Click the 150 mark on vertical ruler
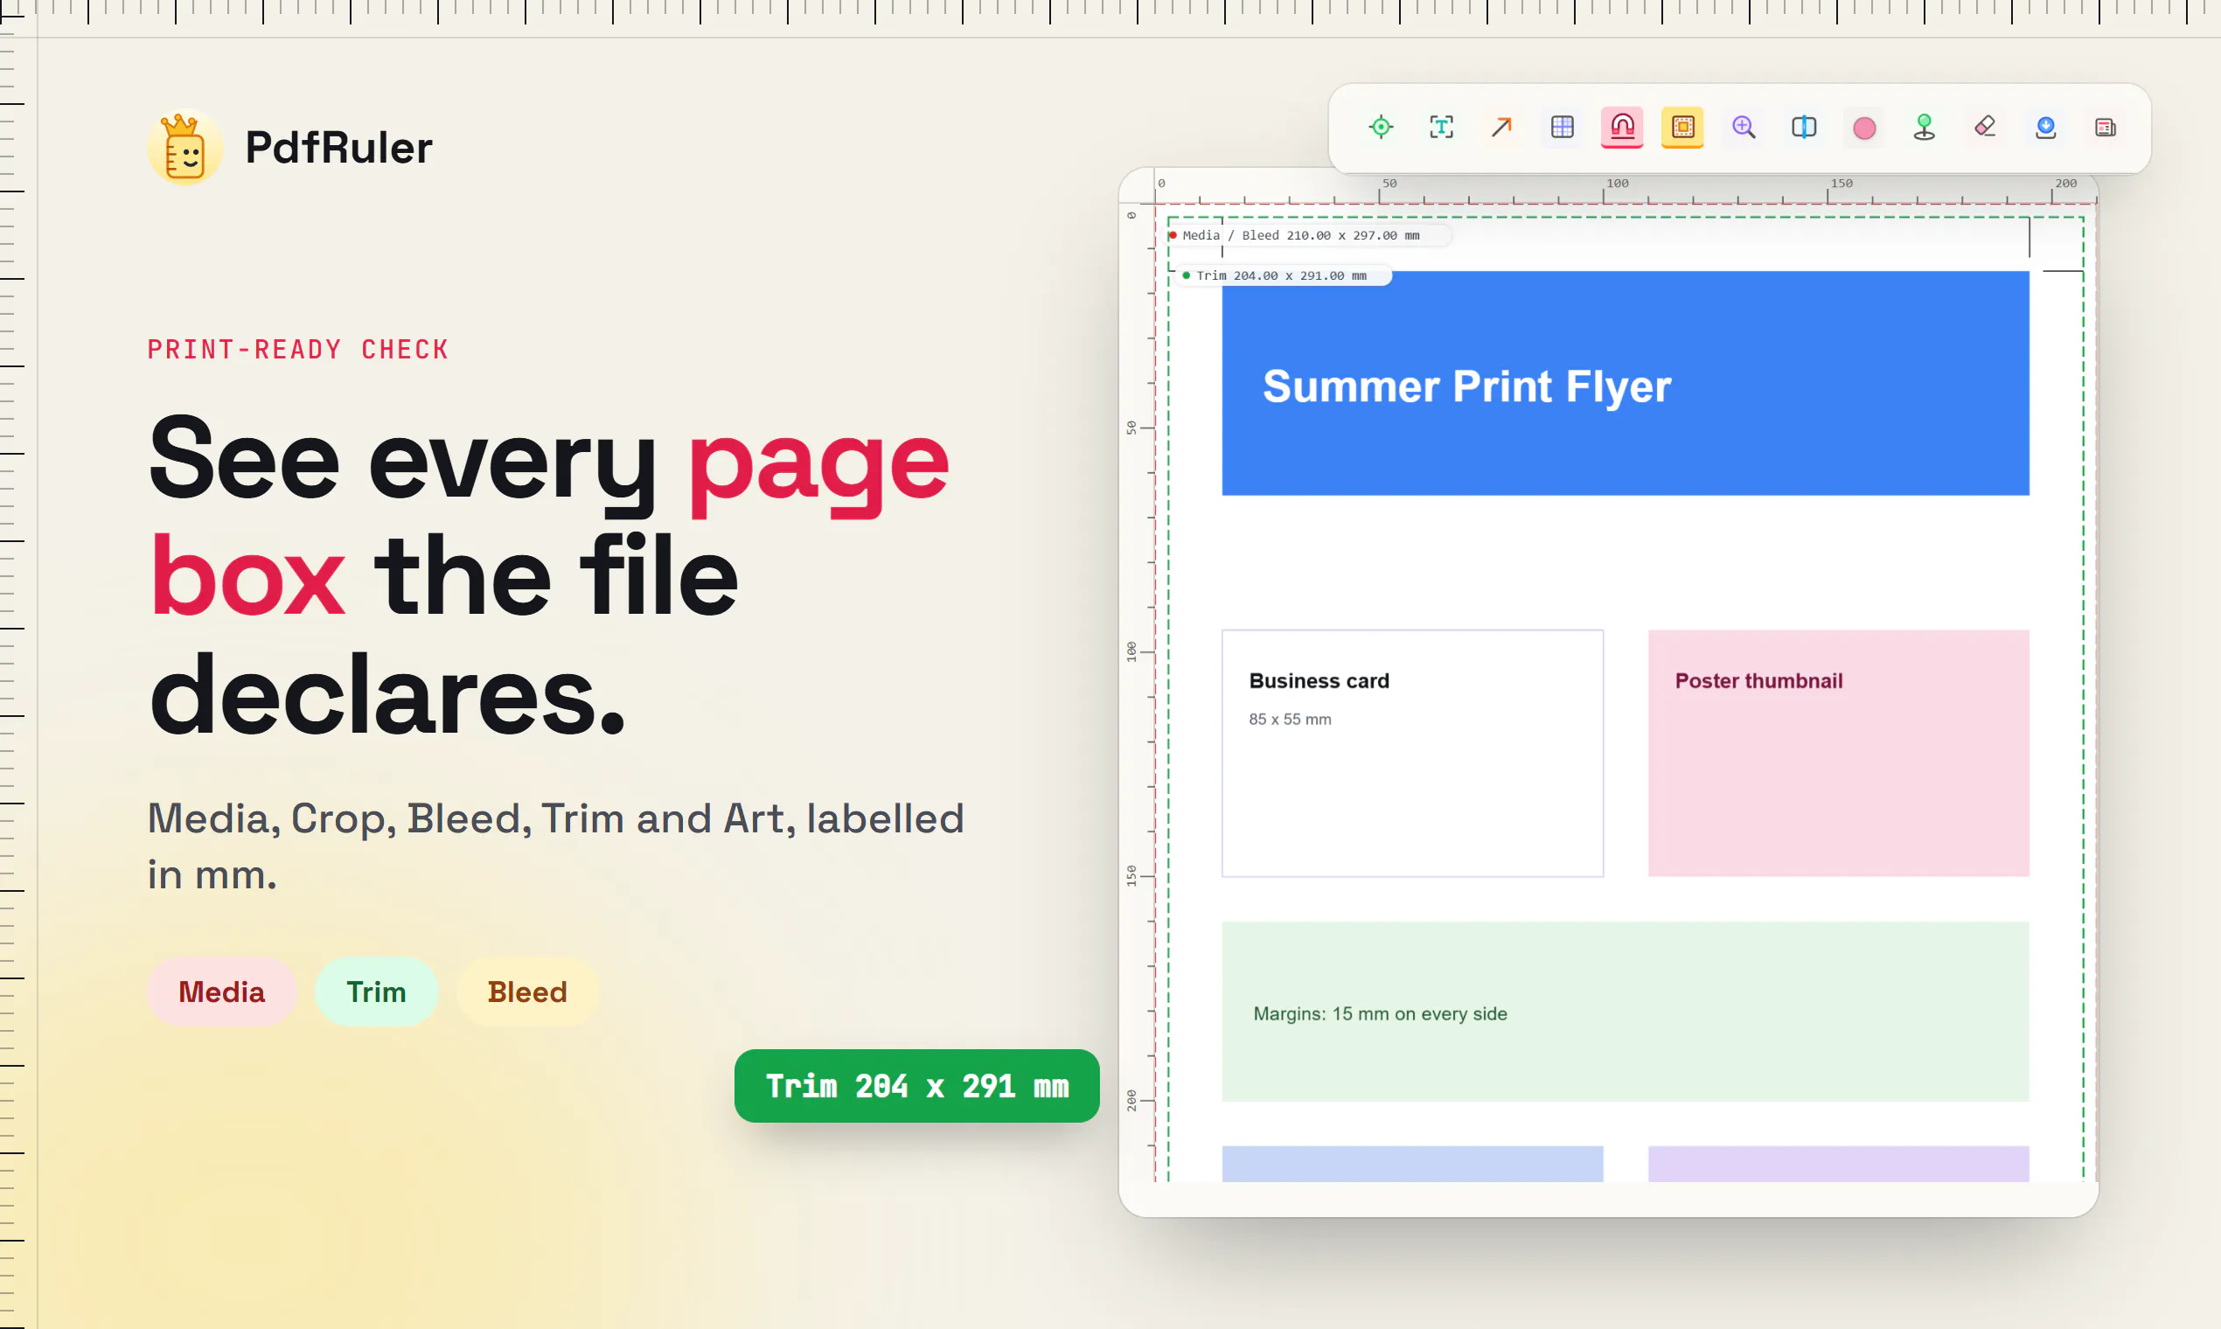Screen dimensions: 2221x1329 tap(1132, 876)
